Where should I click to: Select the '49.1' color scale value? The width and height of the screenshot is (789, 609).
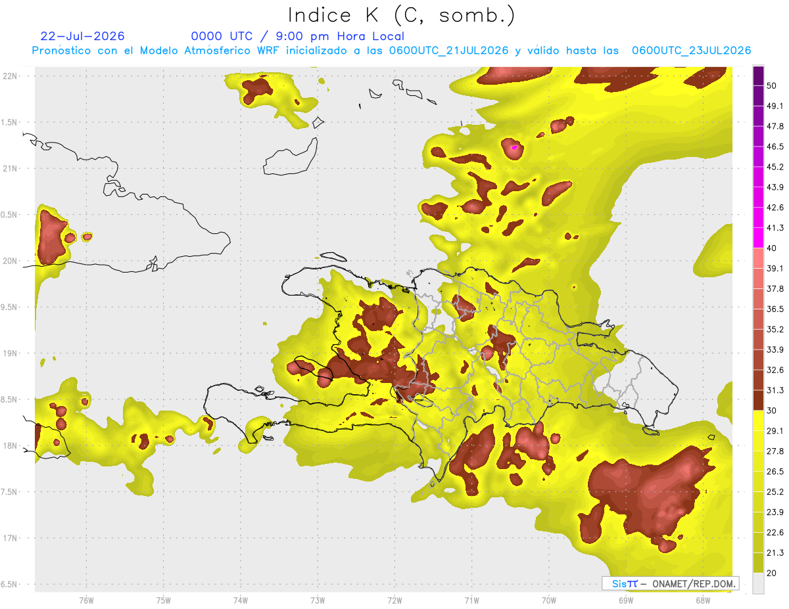click(x=775, y=106)
